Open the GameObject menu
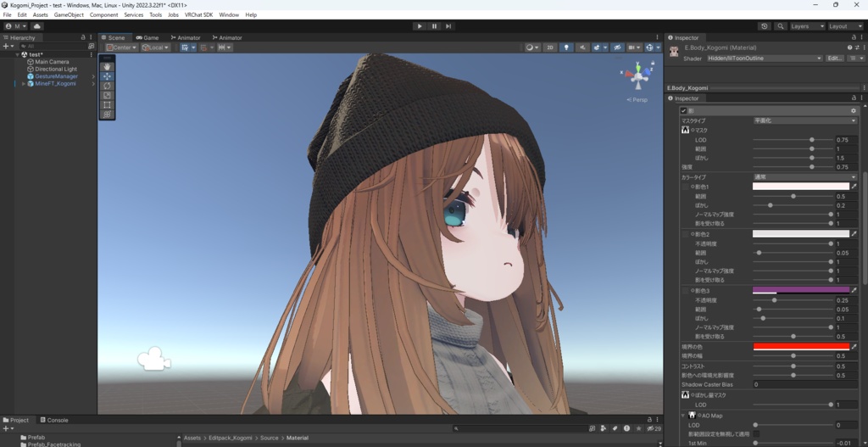Viewport: 868px width, 447px height. 69,15
